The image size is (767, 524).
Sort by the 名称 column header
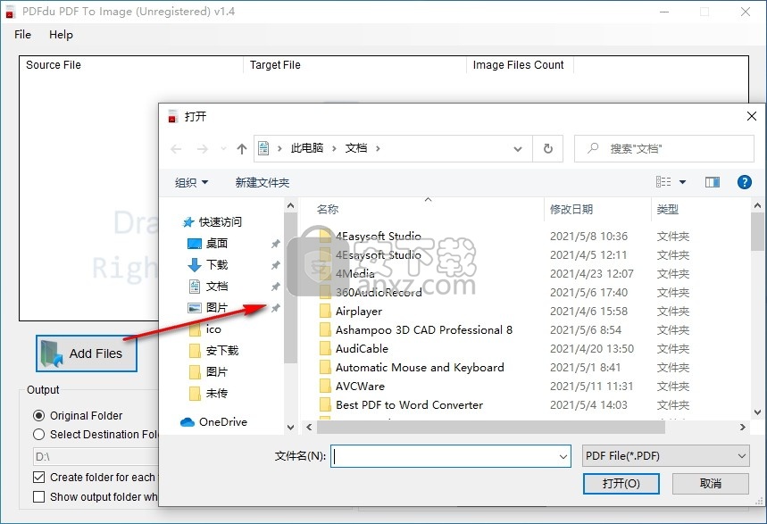click(x=328, y=210)
